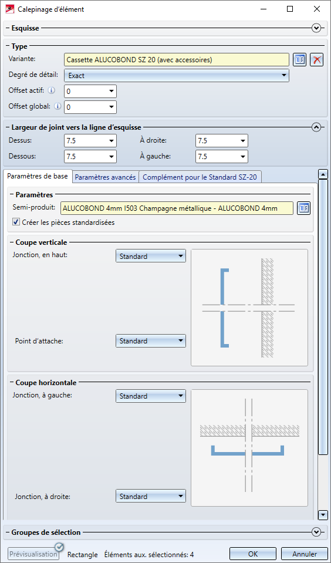This screenshot has width=331, height=563.
Task: Open Complément pour le Standard SZ-20 tab
Action: (x=200, y=177)
